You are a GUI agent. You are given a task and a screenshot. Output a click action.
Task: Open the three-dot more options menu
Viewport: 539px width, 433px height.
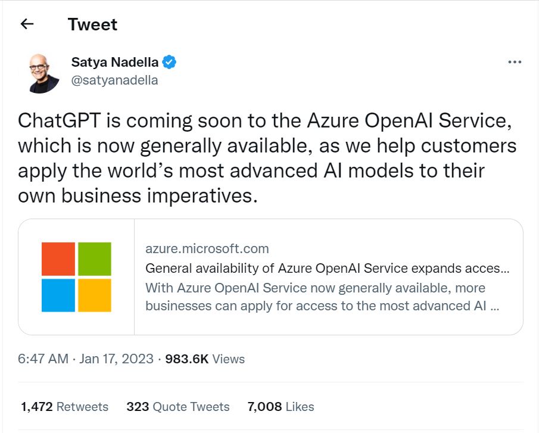(515, 62)
